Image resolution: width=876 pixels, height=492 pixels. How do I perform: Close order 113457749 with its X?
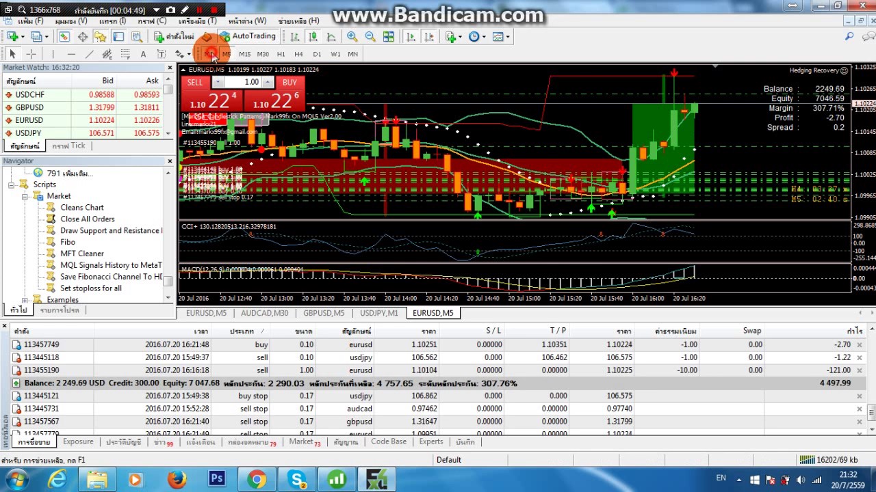point(860,344)
